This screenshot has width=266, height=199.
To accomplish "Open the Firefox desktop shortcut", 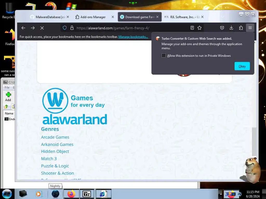I will coord(10,37).
